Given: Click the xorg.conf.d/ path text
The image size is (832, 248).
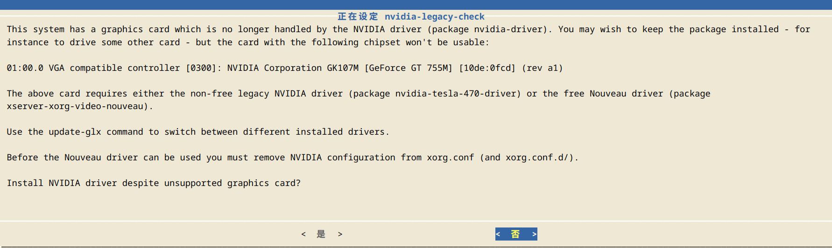Looking at the screenshot, I should tap(537, 158).
